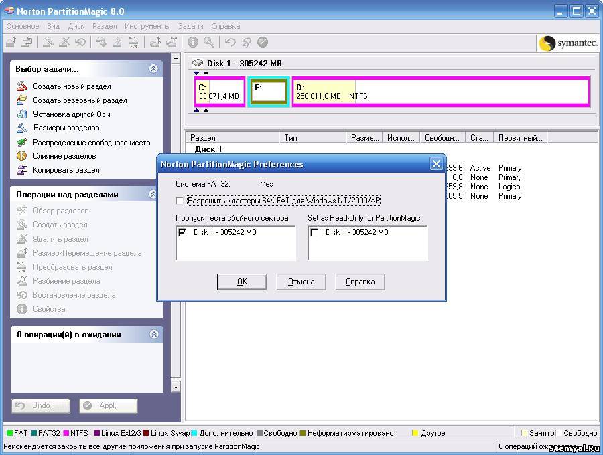This screenshot has width=603, height=455.
Task: Click the magnifier check toolbar icon
Action: click(209, 42)
